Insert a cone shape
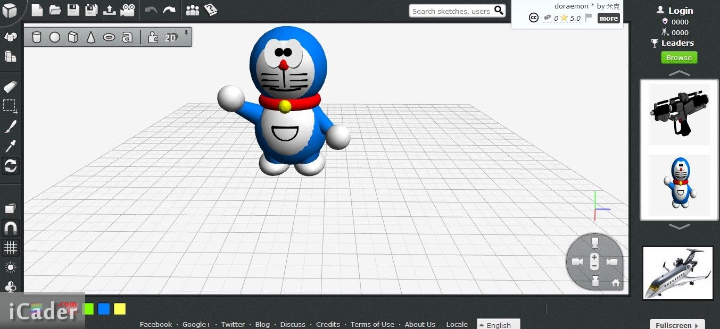The image size is (720, 329). [x=91, y=37]
